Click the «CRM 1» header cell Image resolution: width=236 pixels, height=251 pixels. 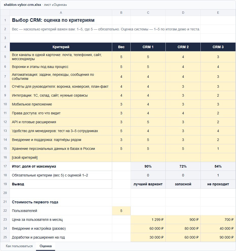coord(148,47)
